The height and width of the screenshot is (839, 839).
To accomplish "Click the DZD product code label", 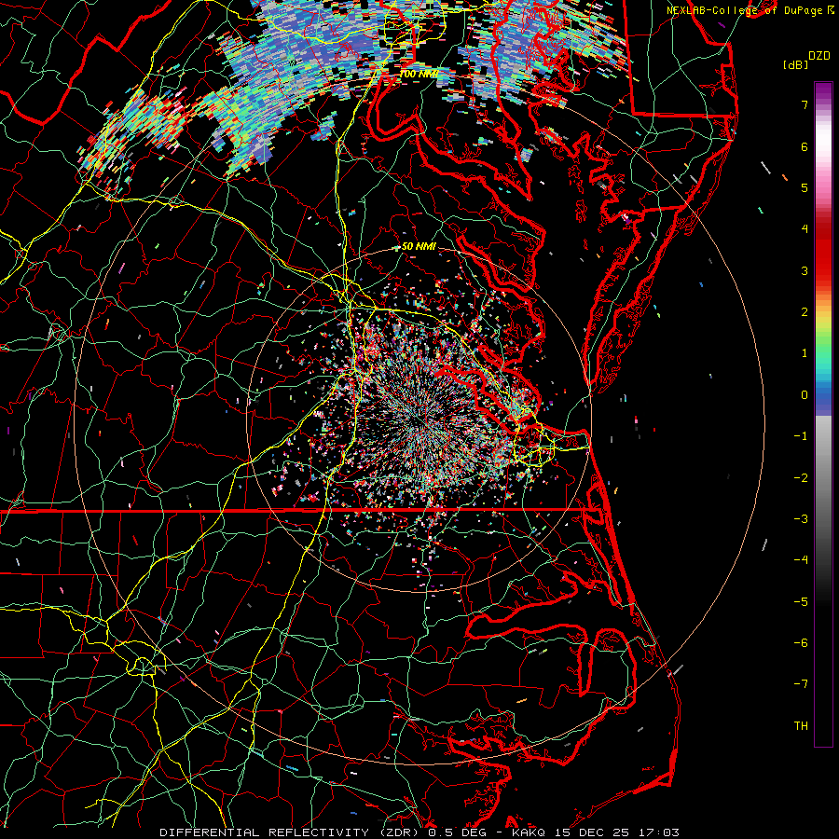I will click(x=819, y=56).
